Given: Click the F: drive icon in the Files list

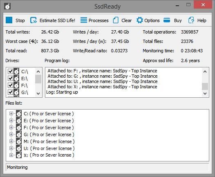Looking at the screenshot, I should [x=19, y=128].
